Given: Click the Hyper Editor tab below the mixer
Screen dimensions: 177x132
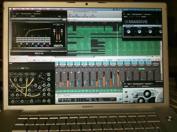Looking at the screenshot, I should tap(67, 96).
